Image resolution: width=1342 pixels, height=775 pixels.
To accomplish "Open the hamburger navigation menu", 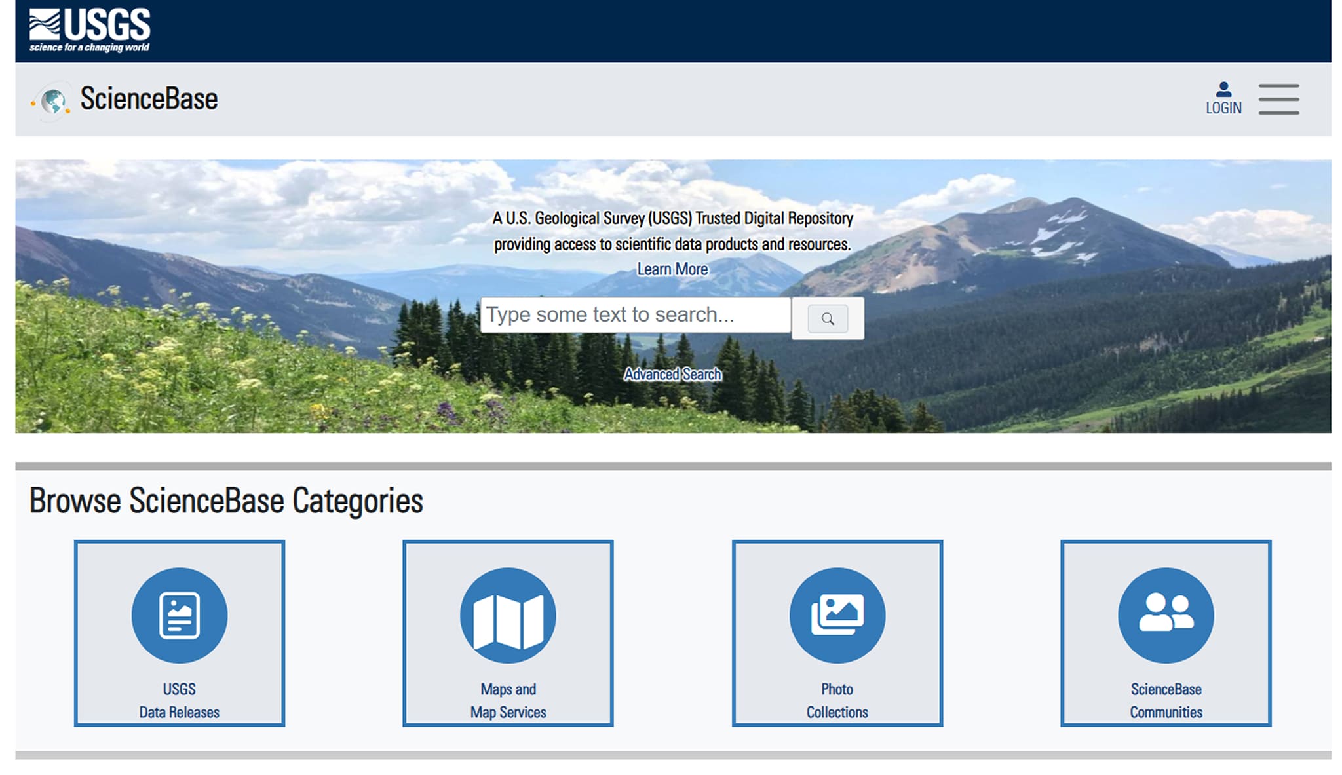I will click(x=1278, y=99).
